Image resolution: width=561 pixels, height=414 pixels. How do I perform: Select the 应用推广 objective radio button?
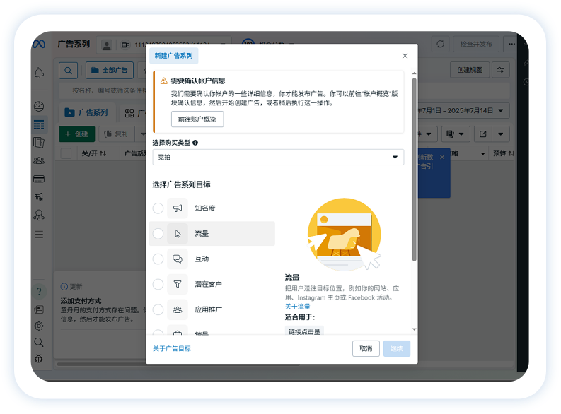point(158,309)
